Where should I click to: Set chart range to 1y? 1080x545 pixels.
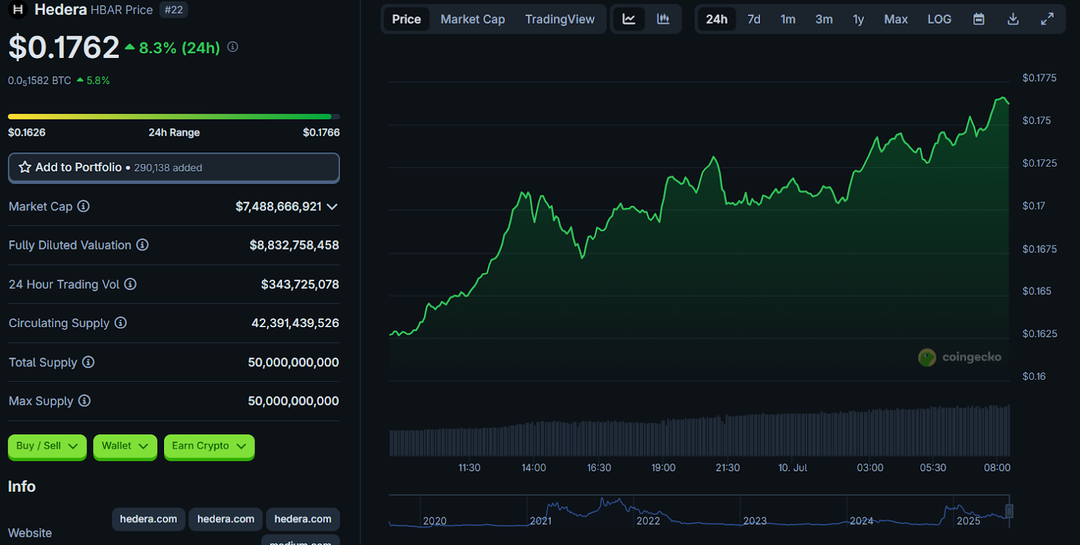tap(858, 19)
